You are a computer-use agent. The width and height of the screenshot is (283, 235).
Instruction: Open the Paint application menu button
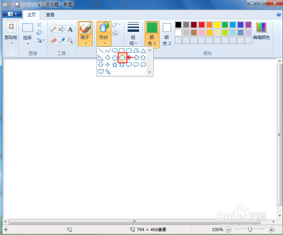tap(12, 14)
